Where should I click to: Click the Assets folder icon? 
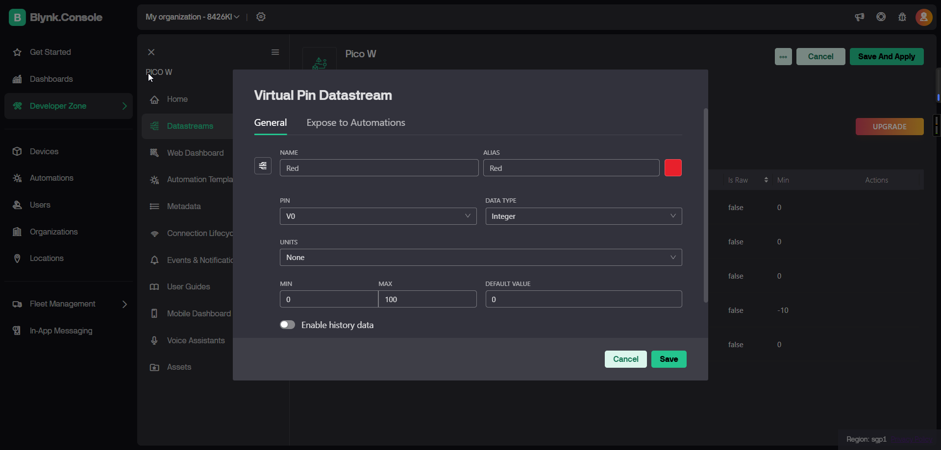(154, 367)
